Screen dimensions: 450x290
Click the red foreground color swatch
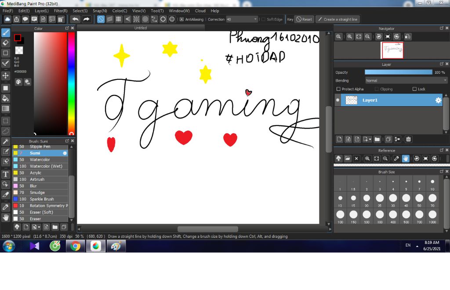pos(18,38)
